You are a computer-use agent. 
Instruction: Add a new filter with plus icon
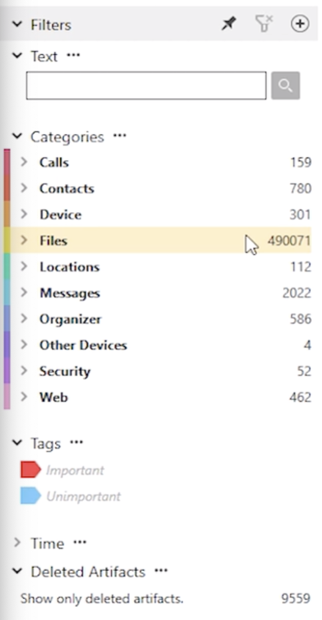pyautogui.click(x=300, y=24)
